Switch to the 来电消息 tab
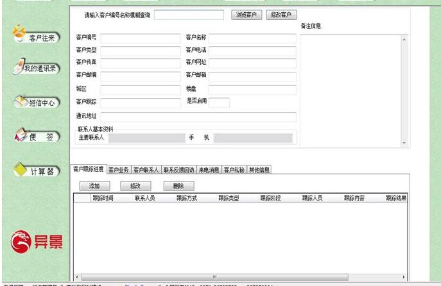The image size is (441, 286). click(x=209, y=170)
